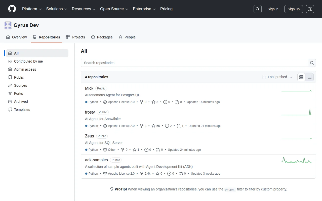Switch to the Projects tab
The height and width of the screenshot is (201, 322).
click(75, 37)
